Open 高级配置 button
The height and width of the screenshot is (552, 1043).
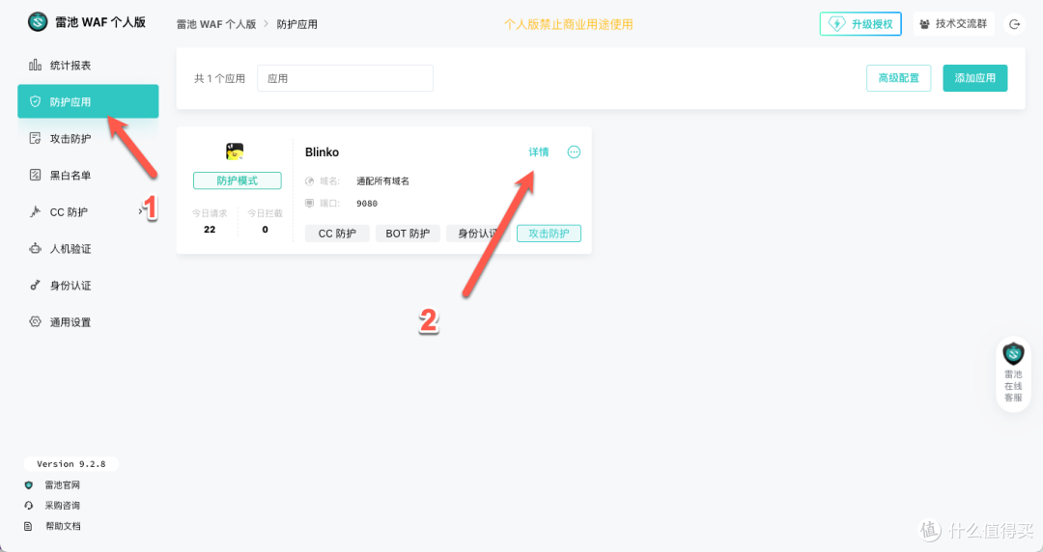[899, 78]
